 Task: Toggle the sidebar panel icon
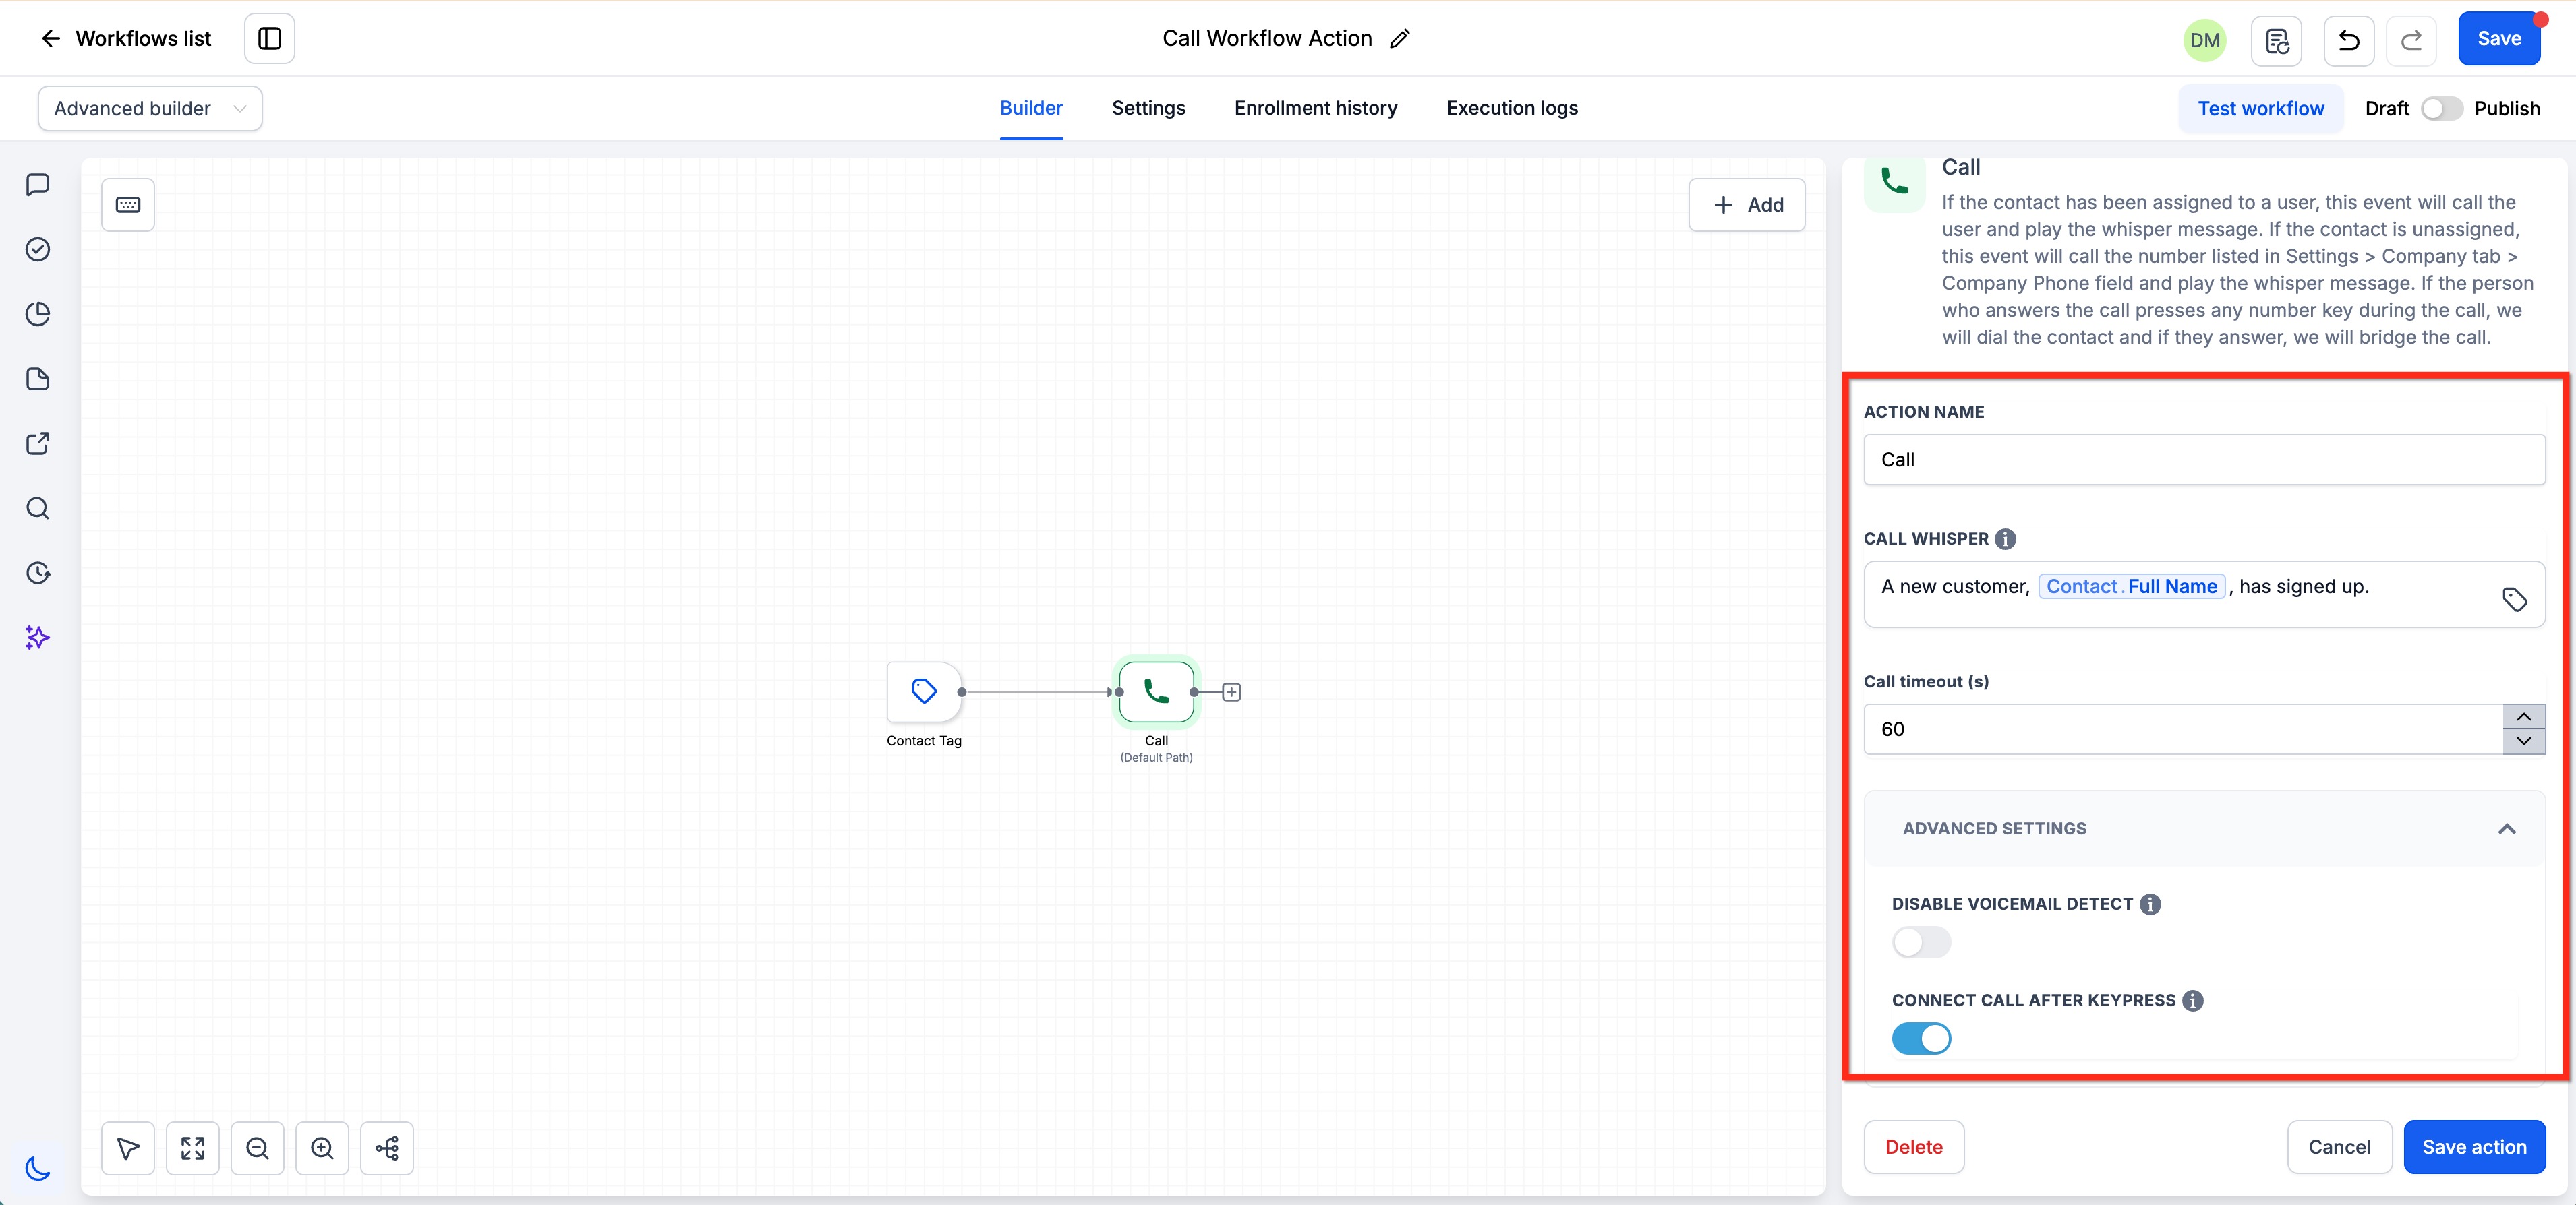pyautogui.click(x=269, y=38)
